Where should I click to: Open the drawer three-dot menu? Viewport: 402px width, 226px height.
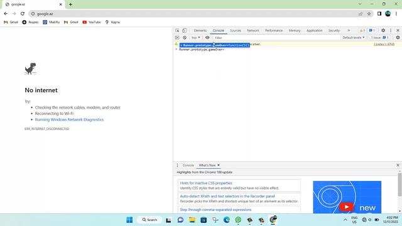tap(177, 165)
